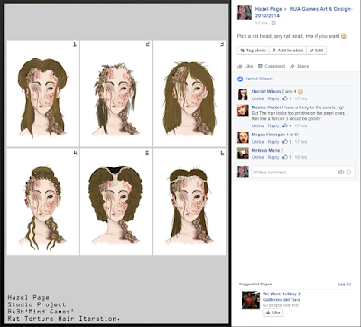Click the Edit button
361x327 pixels.
coord(316,51)
